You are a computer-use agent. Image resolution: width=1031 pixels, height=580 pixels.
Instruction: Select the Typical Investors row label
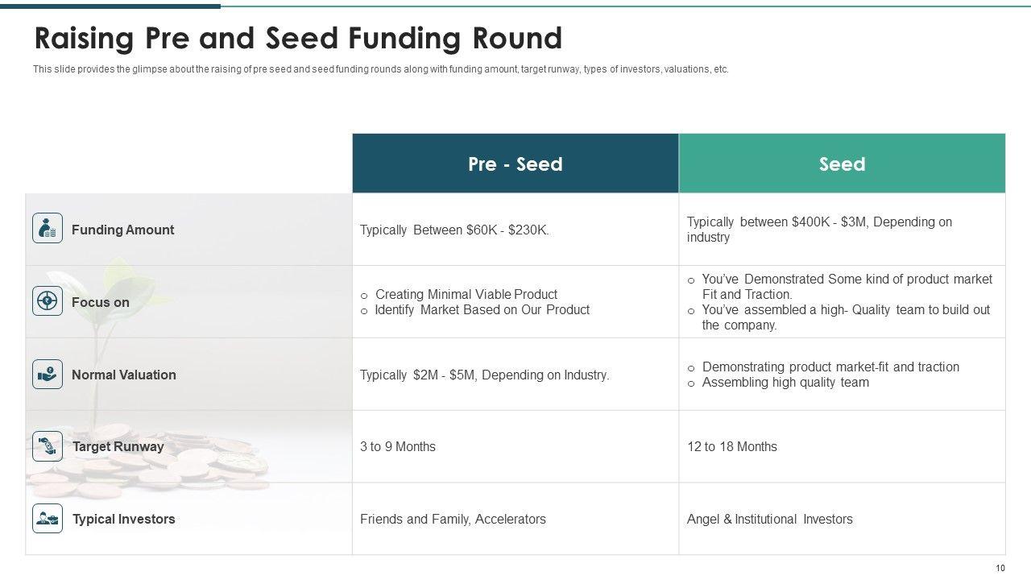point(123,520)
